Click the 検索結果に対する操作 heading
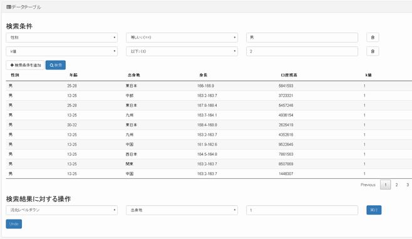412x239 pixels. (38, 199)
